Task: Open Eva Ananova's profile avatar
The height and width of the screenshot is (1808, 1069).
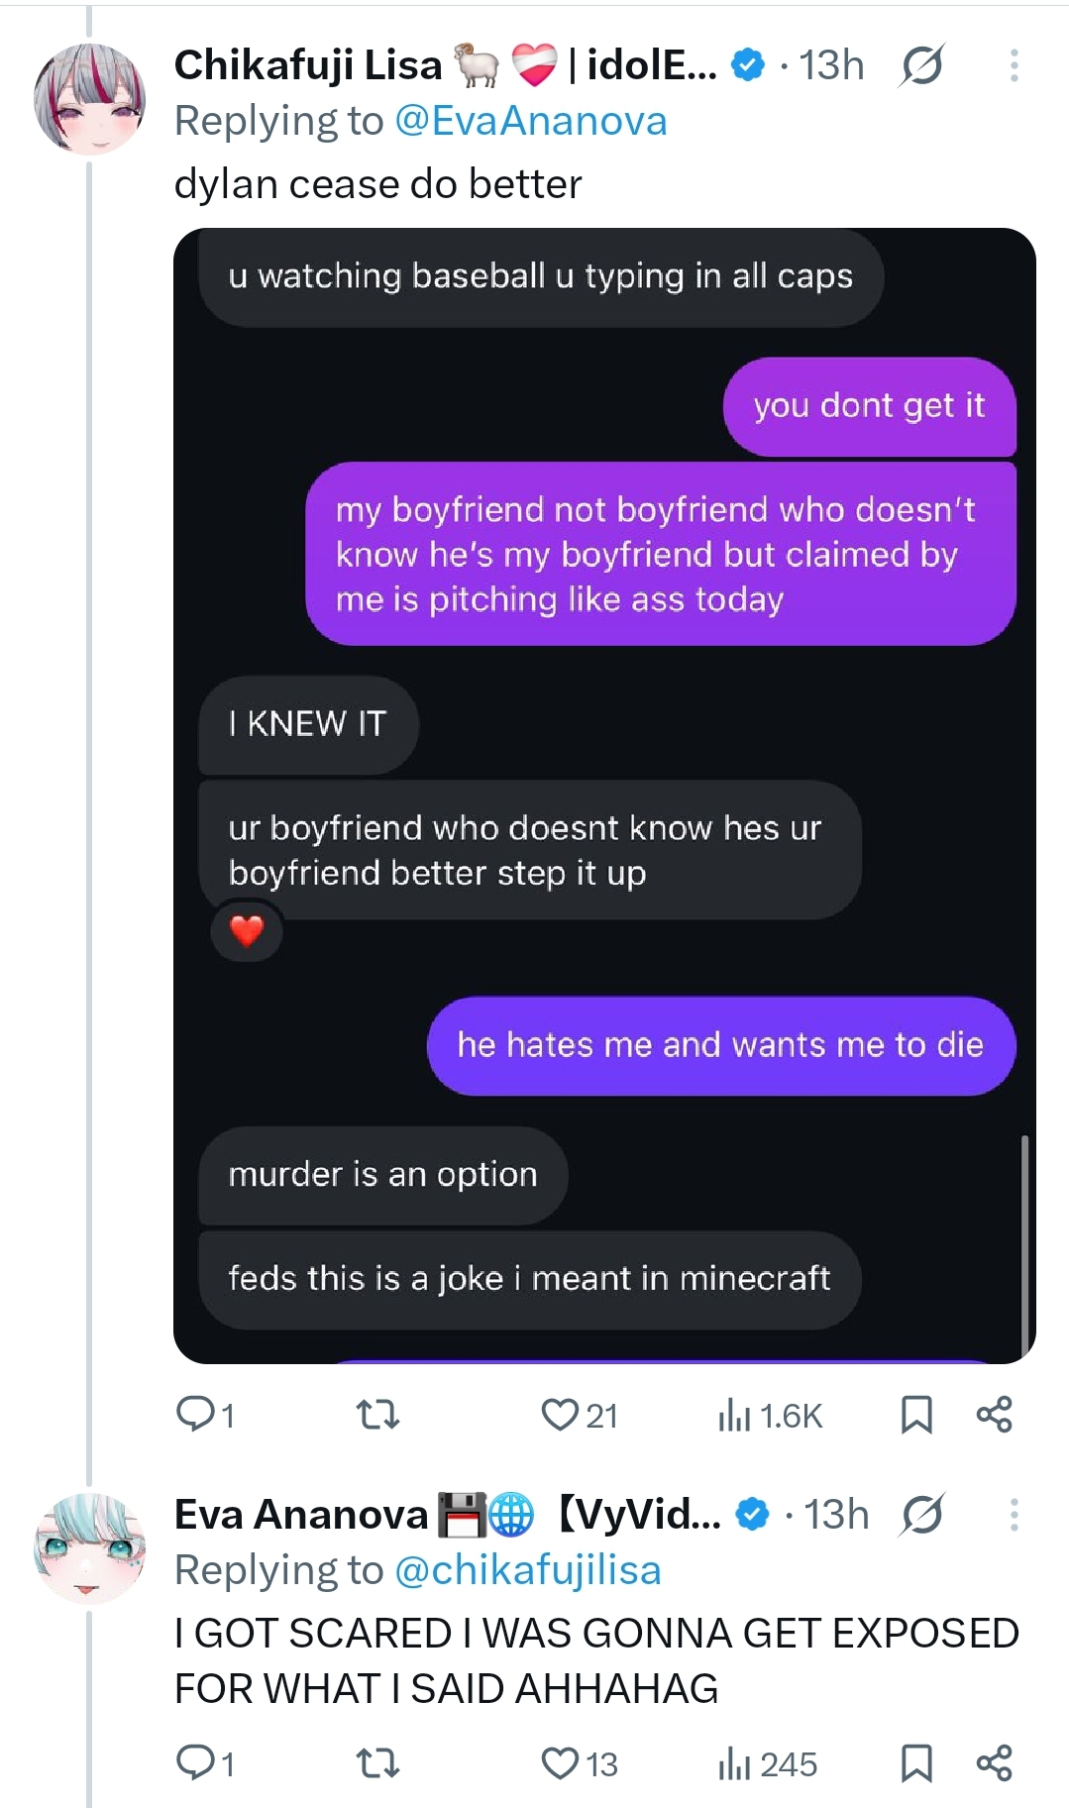Action: pos(89,1546)
